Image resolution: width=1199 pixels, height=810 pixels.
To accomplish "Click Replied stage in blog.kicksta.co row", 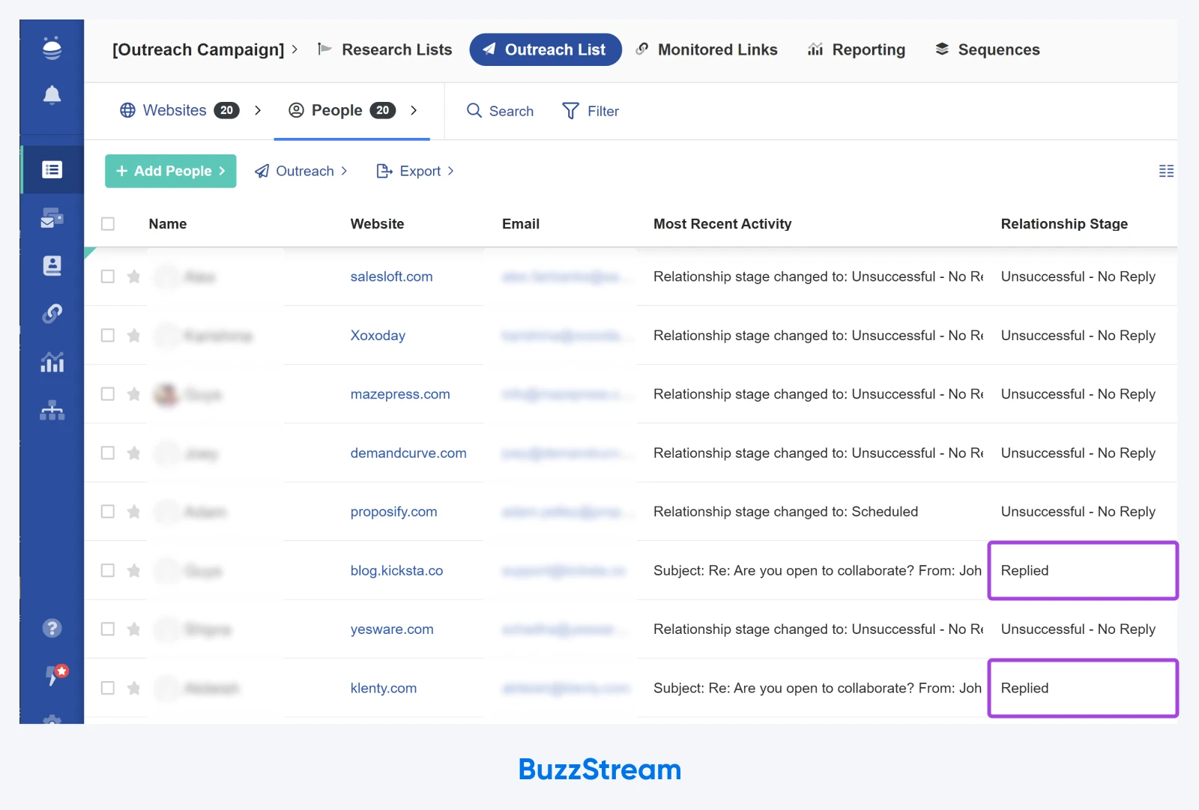I will pos(1024,570).
